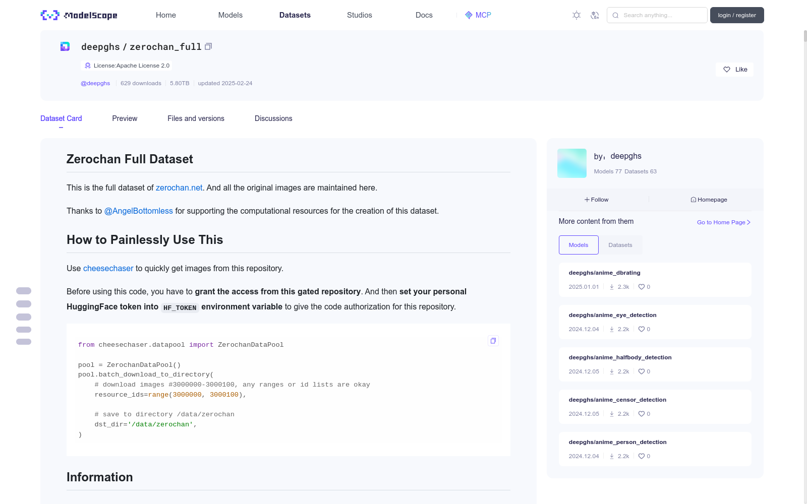
Task: Click the heart icon on anime_censor_detection
Action: (642, 414)
